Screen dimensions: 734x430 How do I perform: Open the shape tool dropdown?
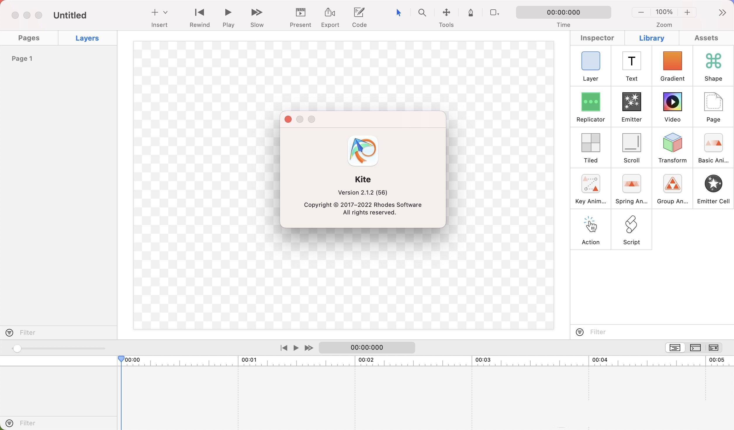coord(494,12)
